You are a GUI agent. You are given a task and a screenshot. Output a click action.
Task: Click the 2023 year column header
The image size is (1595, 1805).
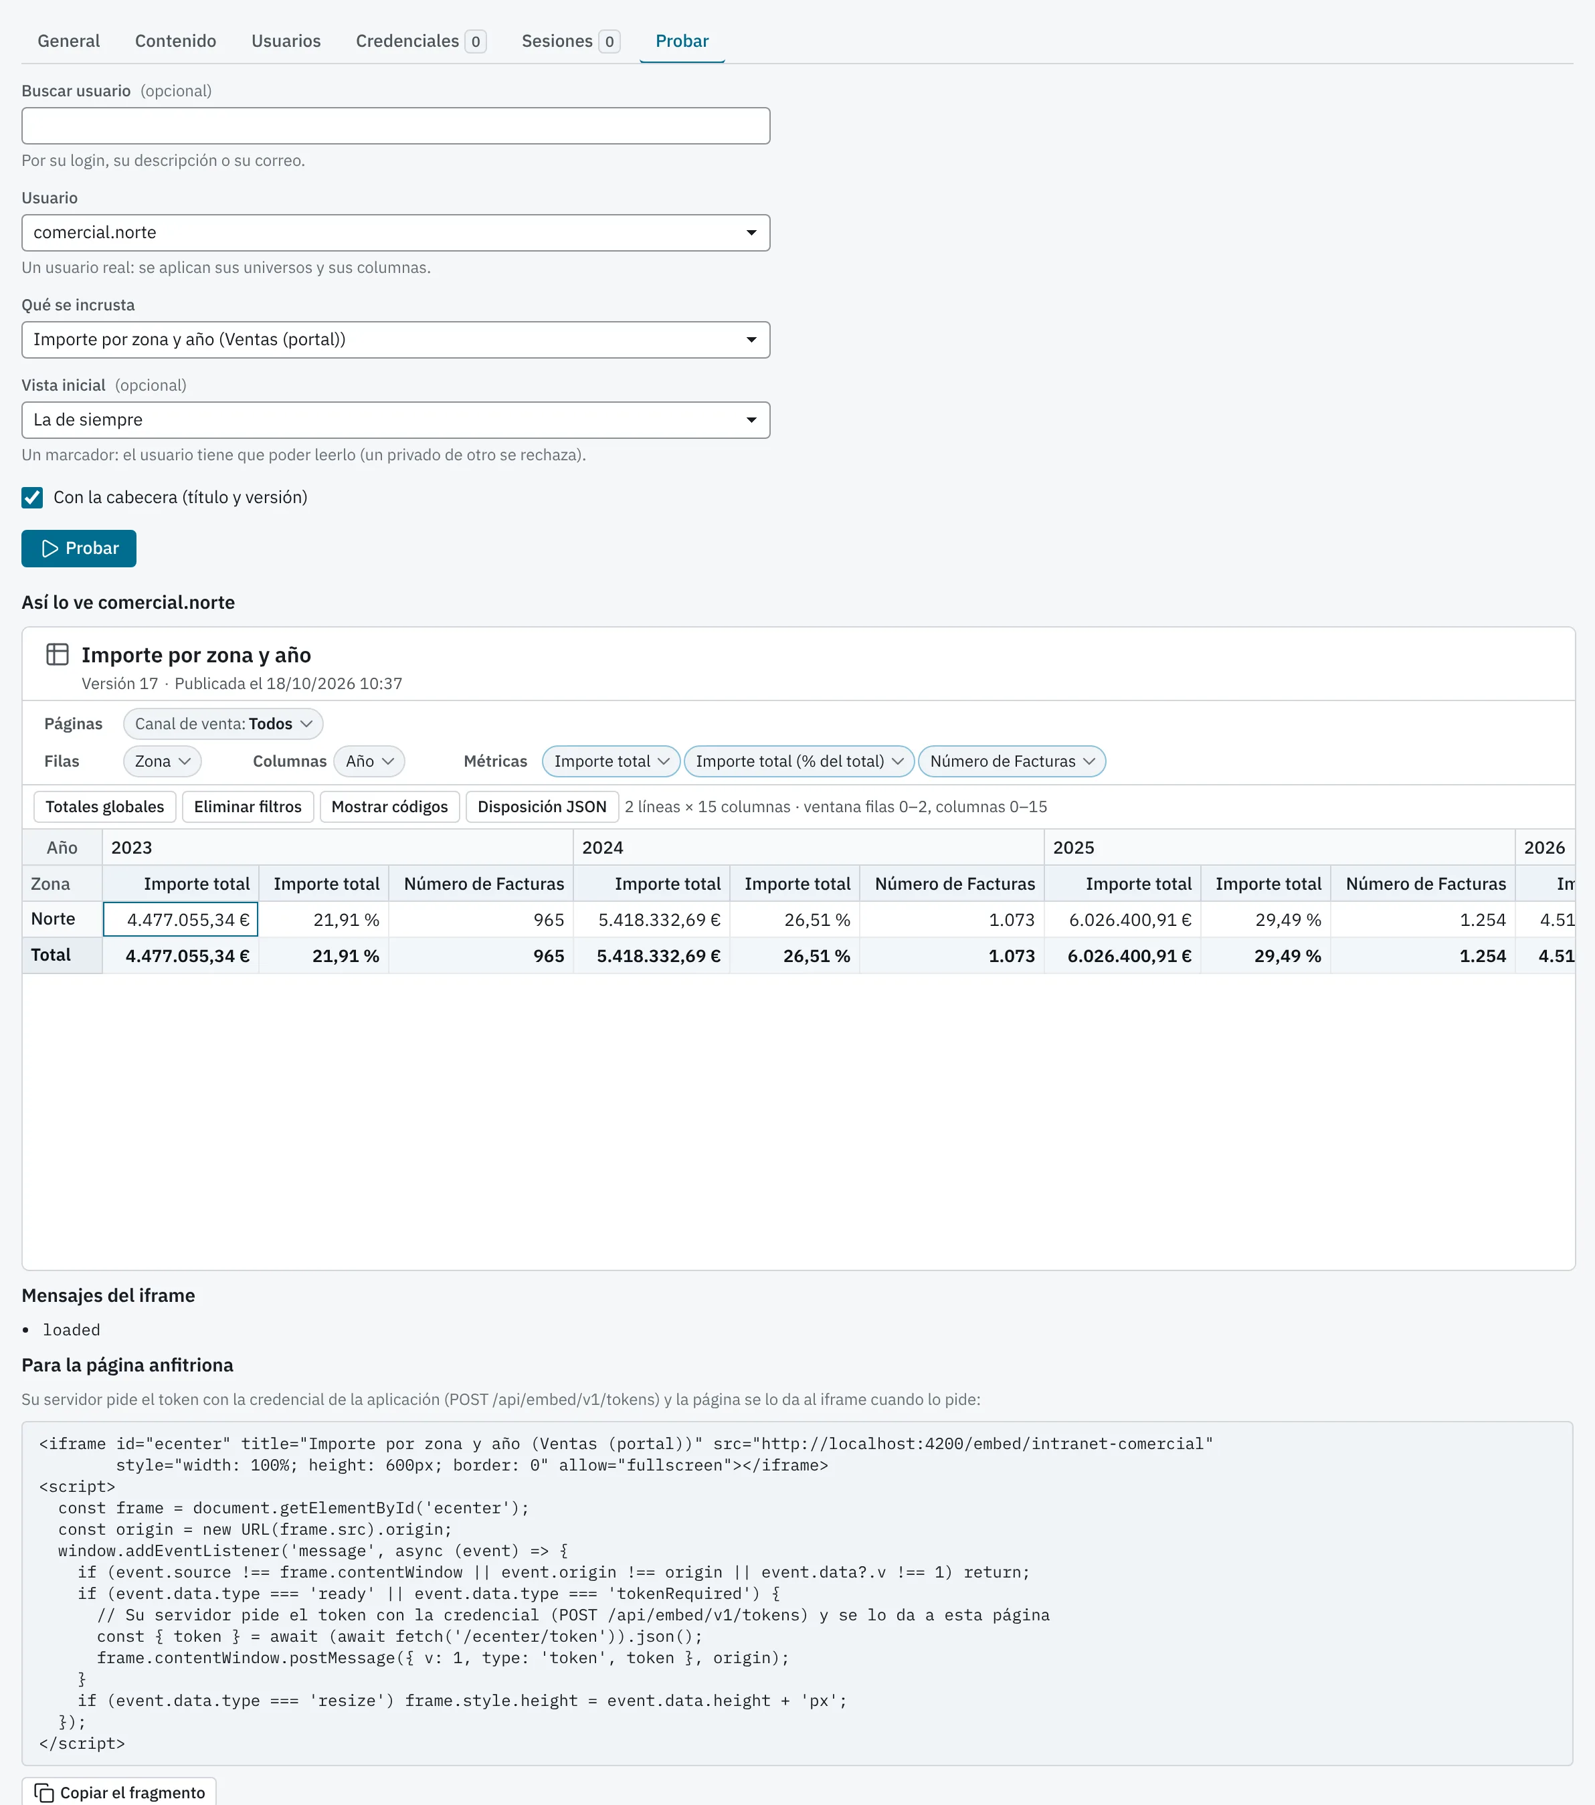337,848
